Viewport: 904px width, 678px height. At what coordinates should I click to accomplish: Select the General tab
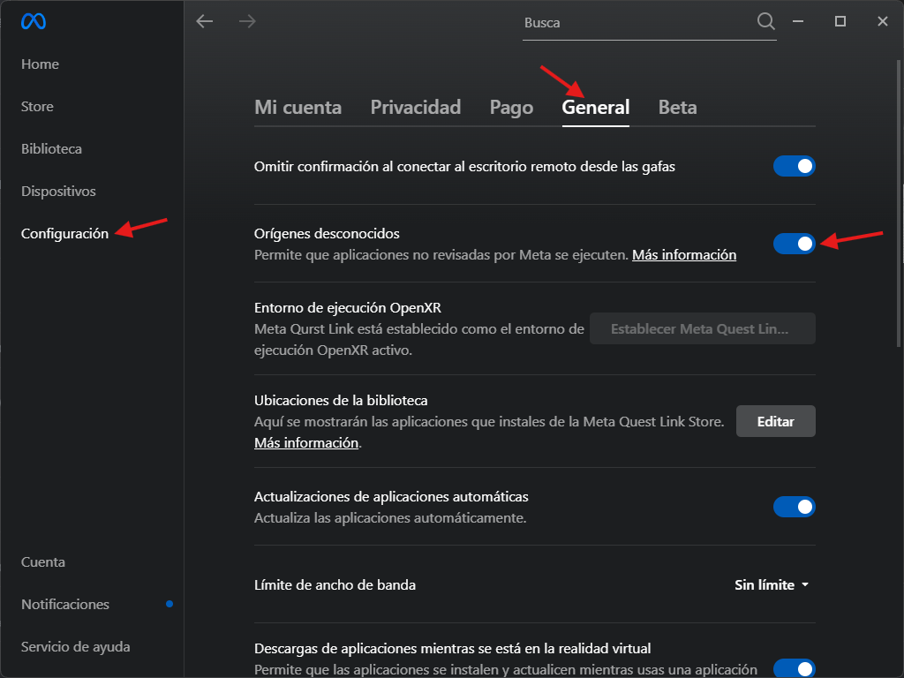click(596, 107)
